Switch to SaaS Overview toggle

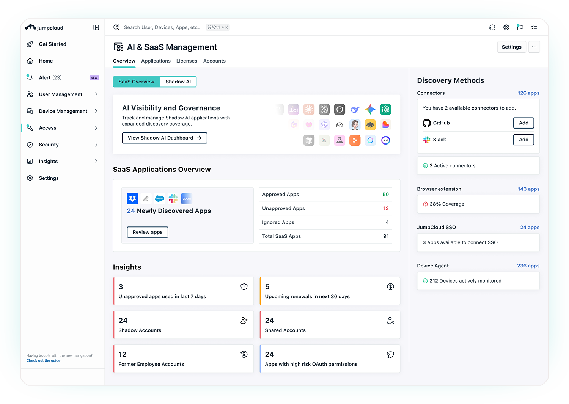(x=137, y=82)
